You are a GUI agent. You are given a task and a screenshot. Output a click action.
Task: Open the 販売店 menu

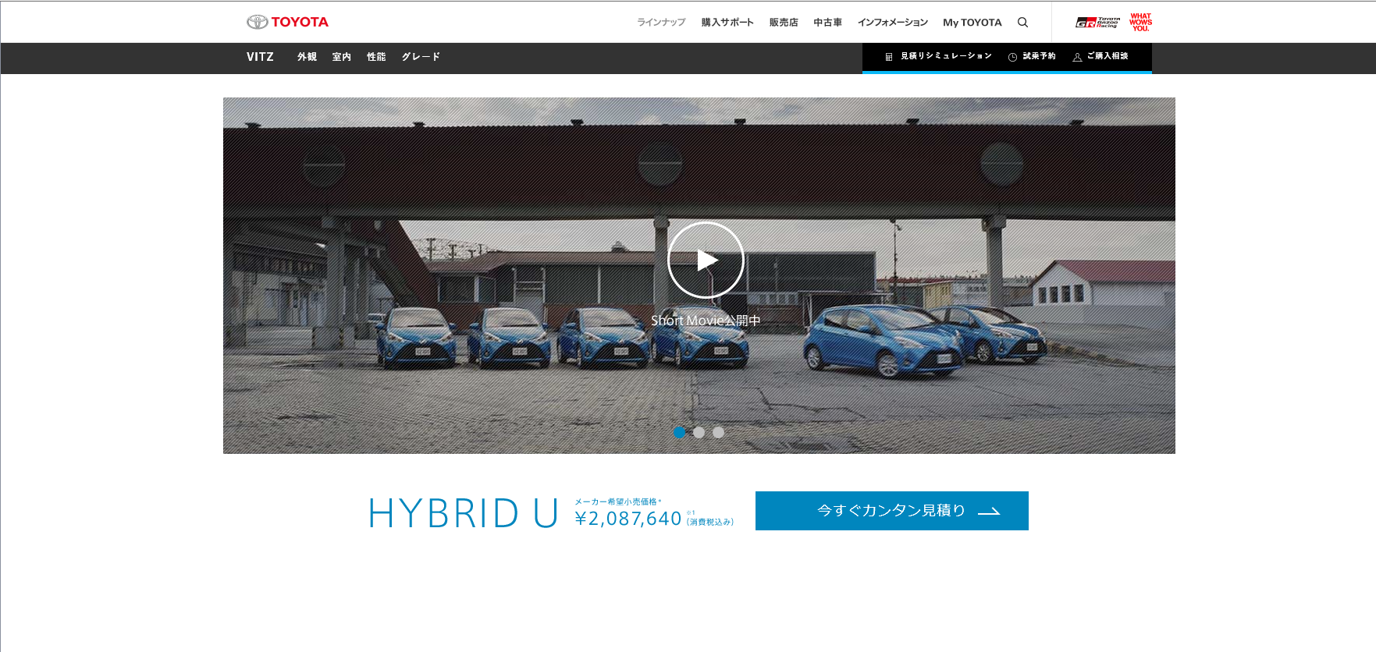[784, 23]
